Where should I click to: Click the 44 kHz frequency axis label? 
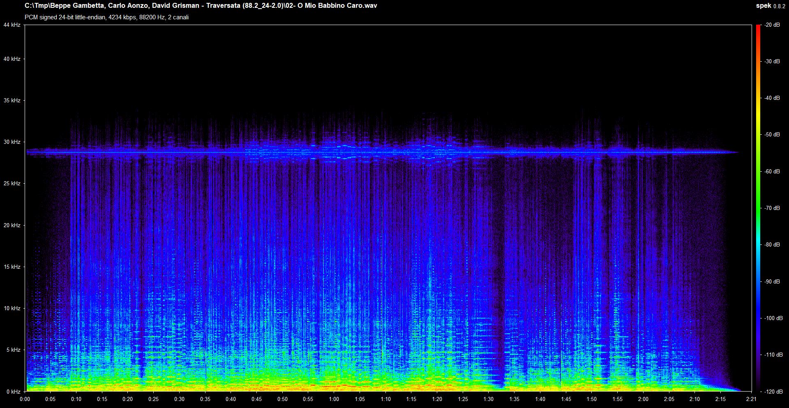click(x=12, y=25)
